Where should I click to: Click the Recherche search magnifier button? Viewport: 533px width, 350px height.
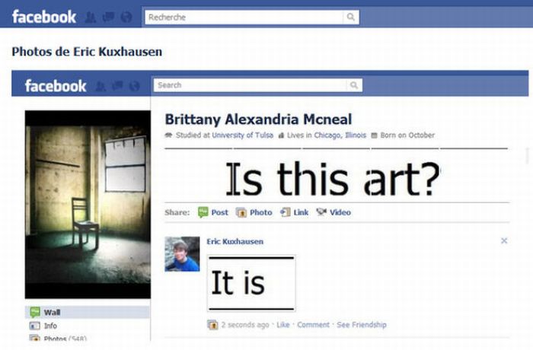tap(351, 17)
